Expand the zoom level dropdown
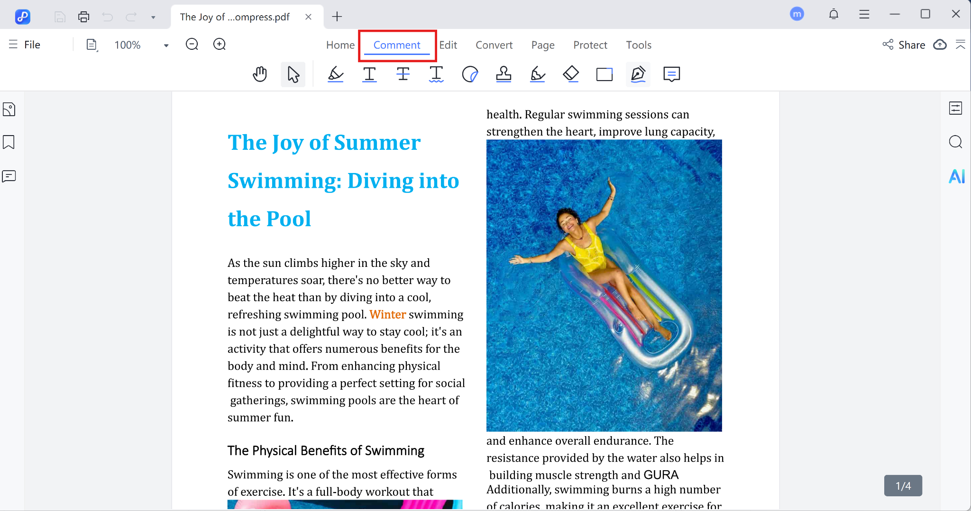 (x=166, y=45)
